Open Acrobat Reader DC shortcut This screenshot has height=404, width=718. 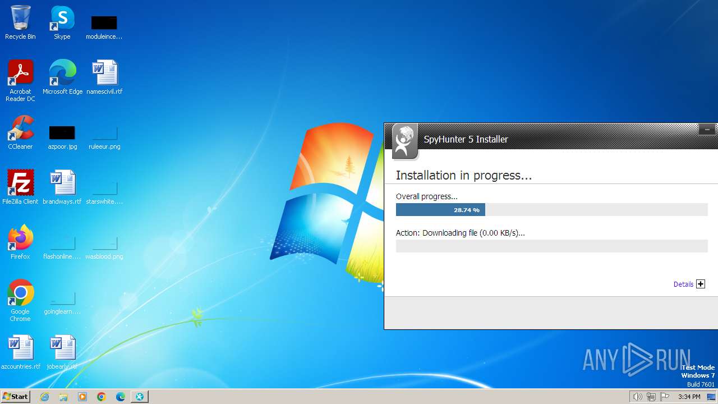(x=20, y=80)
